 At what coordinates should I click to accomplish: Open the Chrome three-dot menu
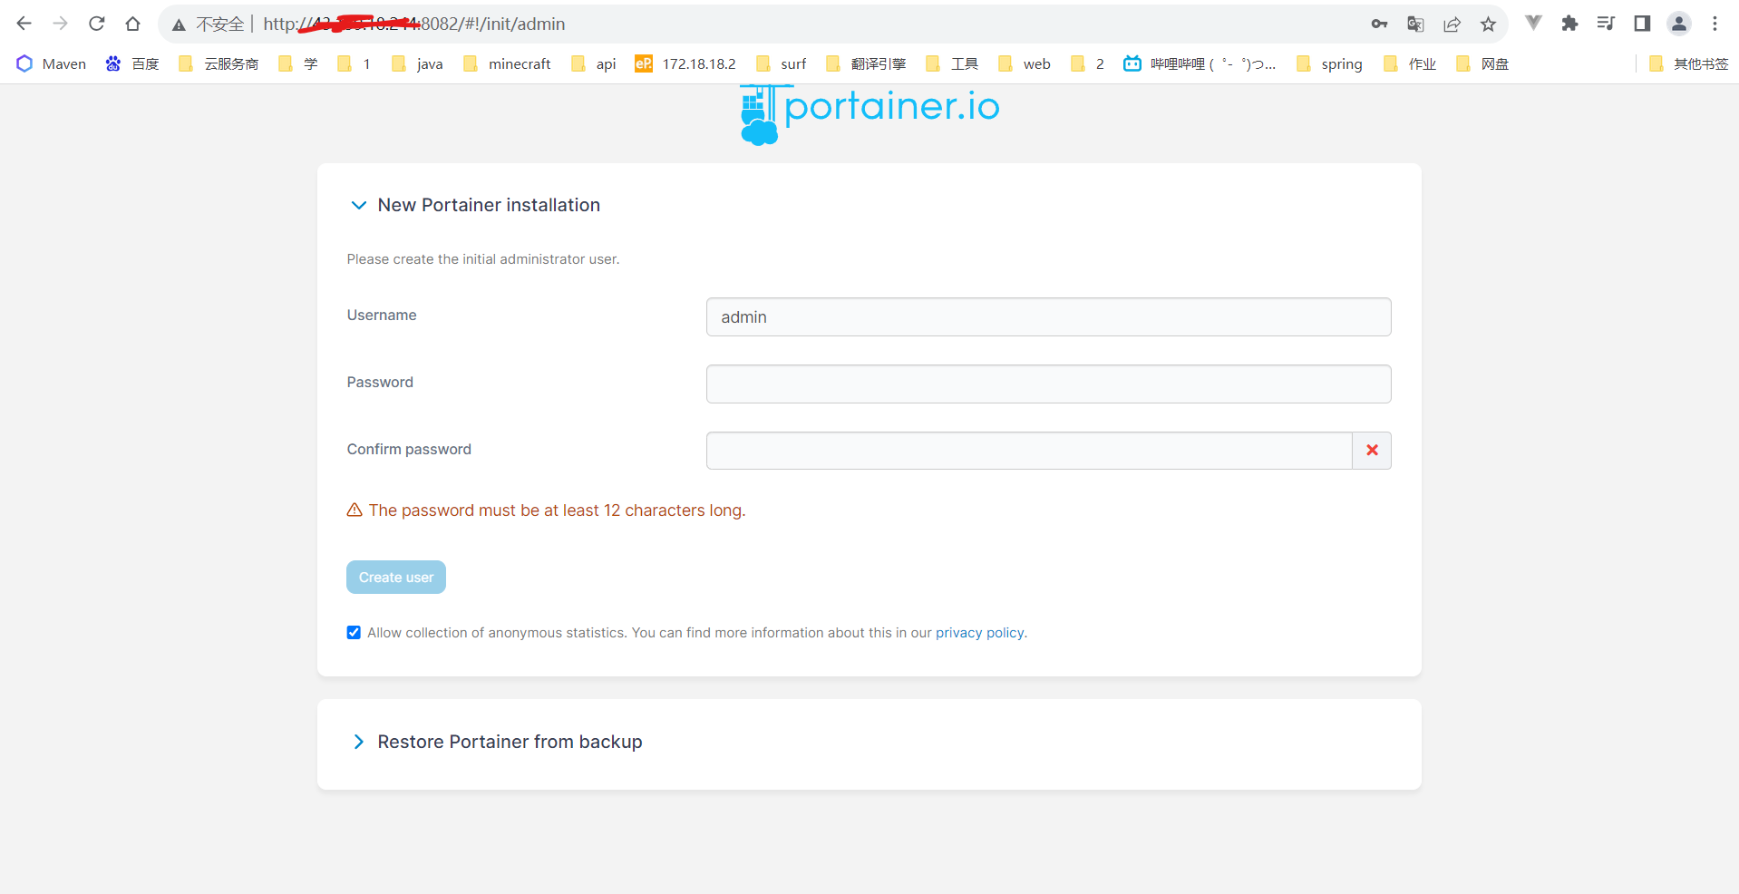point(1715,24)
